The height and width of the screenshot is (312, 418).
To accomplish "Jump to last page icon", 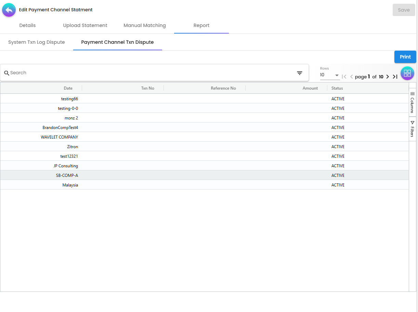I will (395, 77).
